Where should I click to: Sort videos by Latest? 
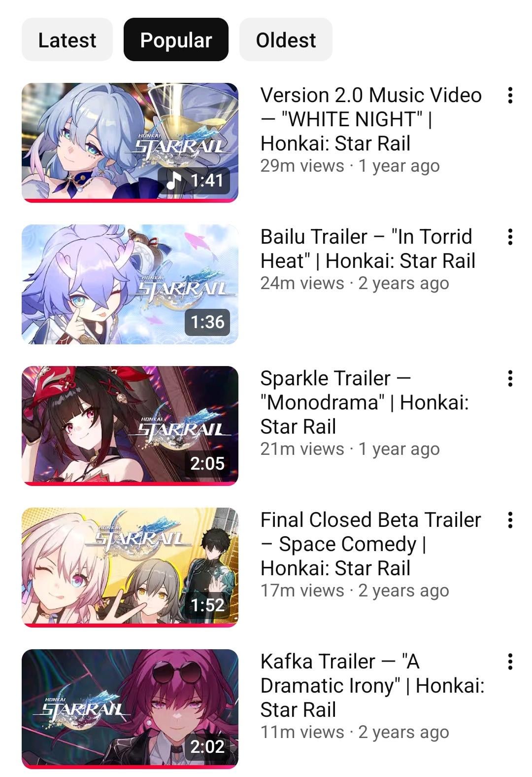(67, 39)
